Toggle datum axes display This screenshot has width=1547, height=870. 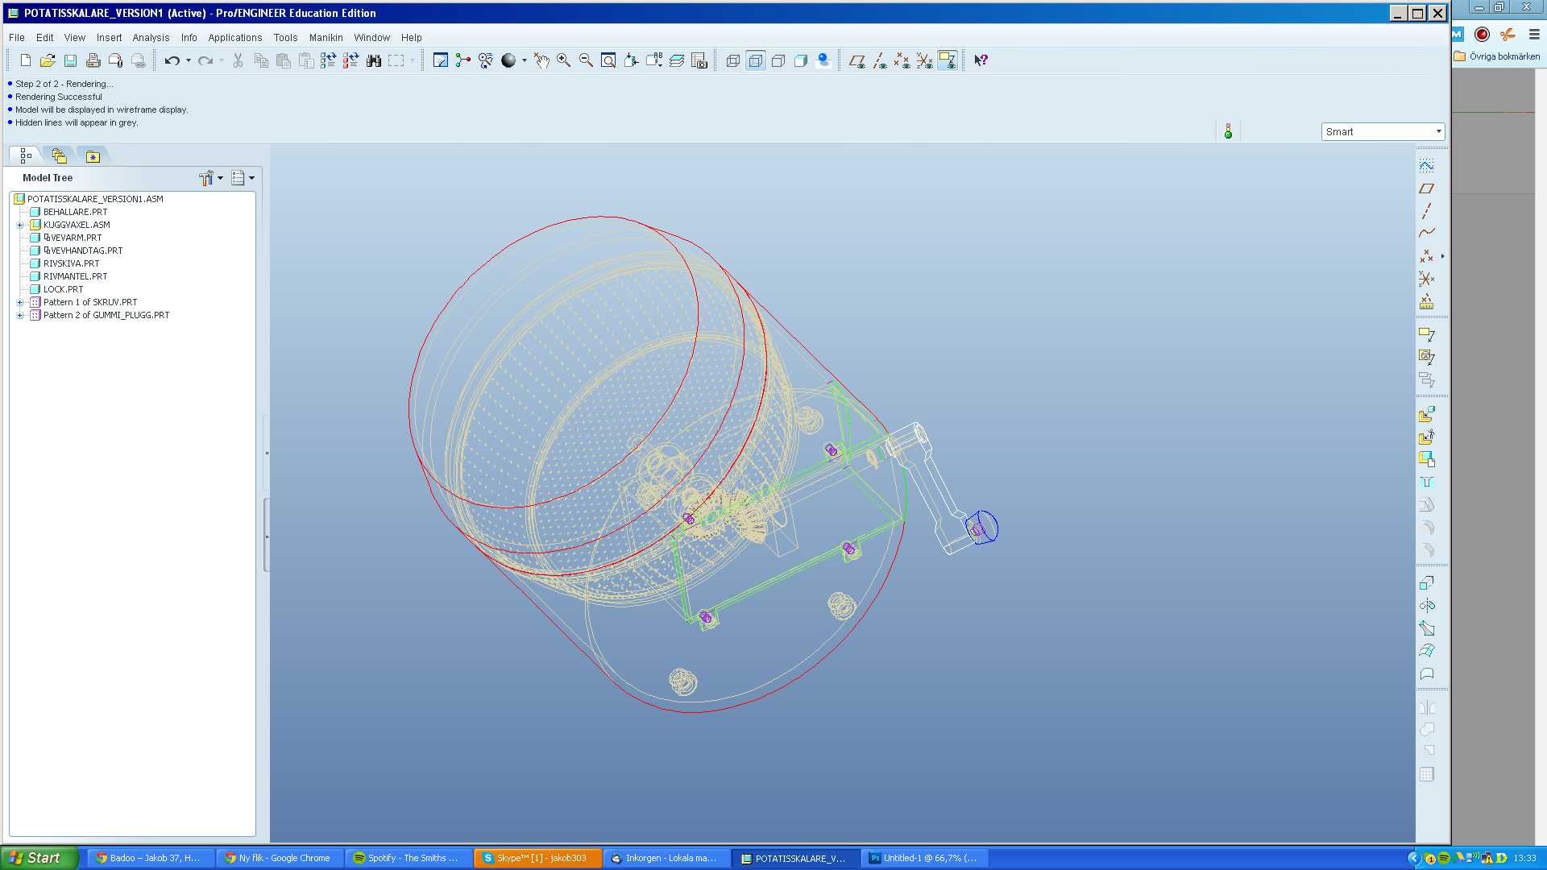click(x=880, y=60)
